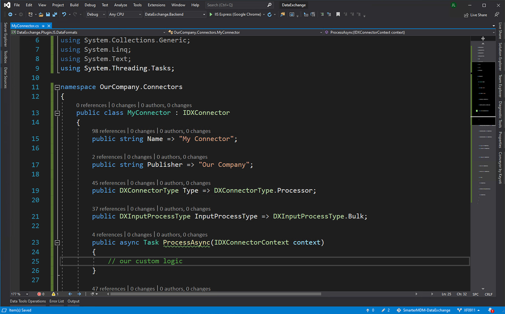This screenshot has width=505, height=314.
Task: Click the Undo arrow icon
Action: (x=64, y=14)
